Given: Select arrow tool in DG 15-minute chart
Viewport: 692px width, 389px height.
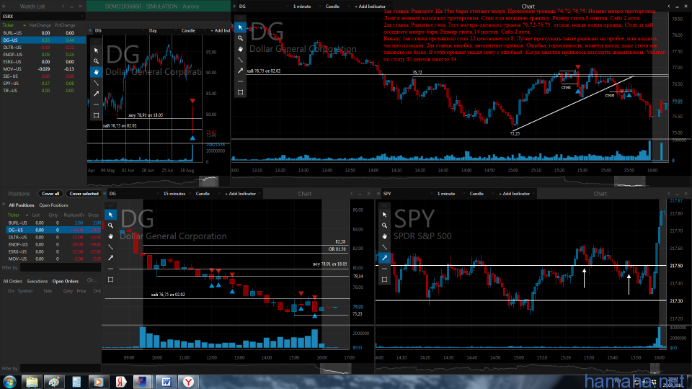Looking at the screenshot, I should click(110, 258).
